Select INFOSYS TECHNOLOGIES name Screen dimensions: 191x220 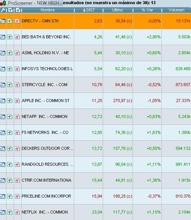47,69
